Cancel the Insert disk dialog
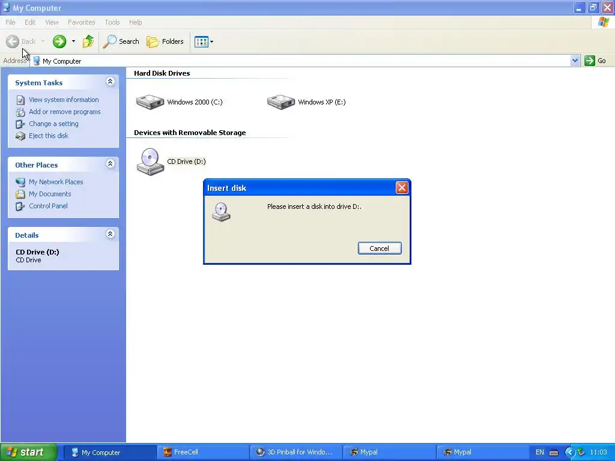This screenshot has height=461, width=615. coord(380,248)
